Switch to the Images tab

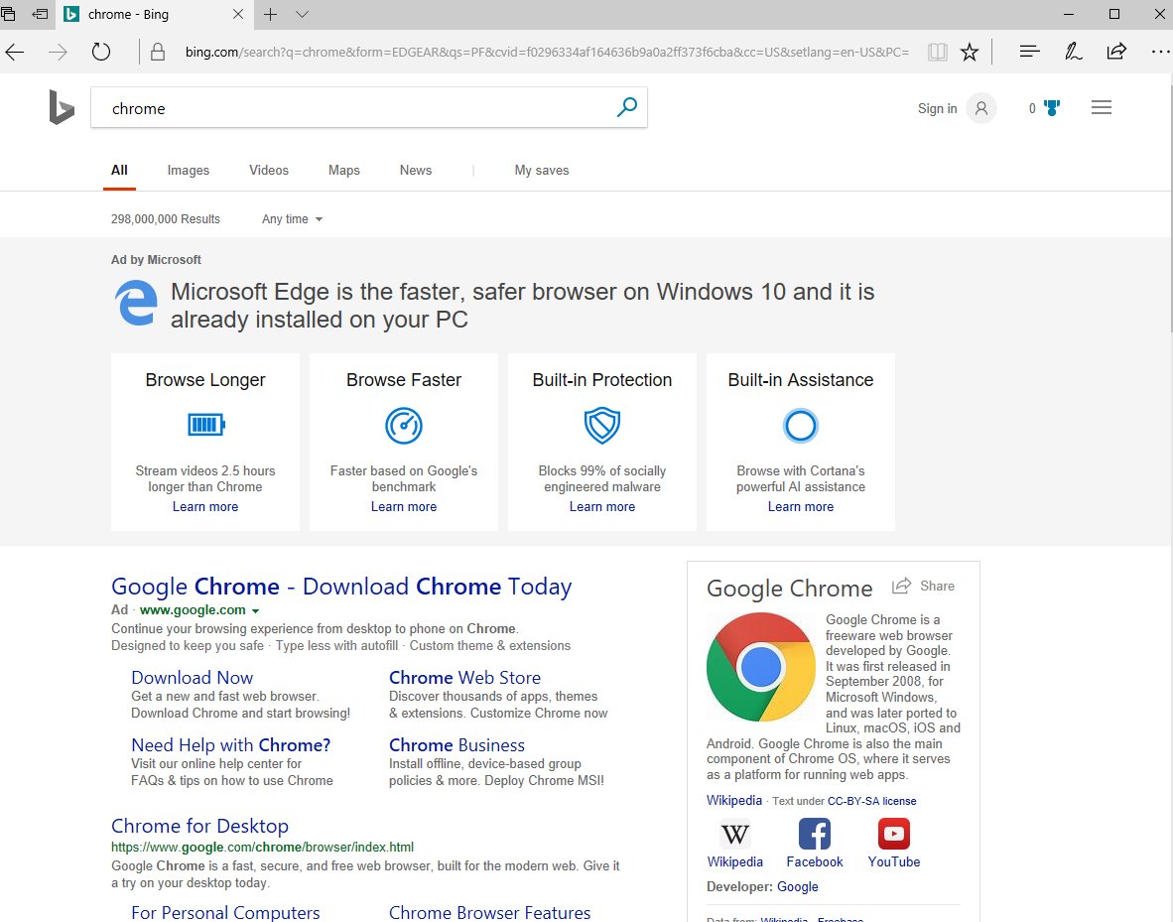[x=189, y=171]
